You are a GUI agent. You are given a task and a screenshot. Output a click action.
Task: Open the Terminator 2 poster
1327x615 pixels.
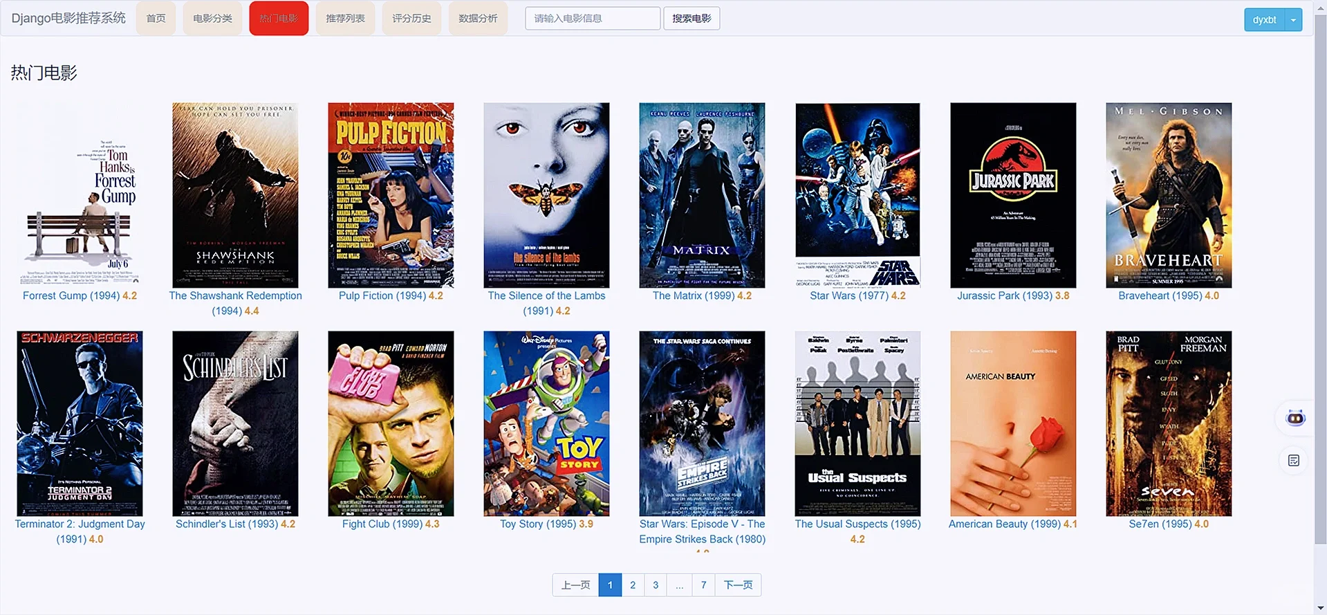pyautogui.click(x=80, y=423)
